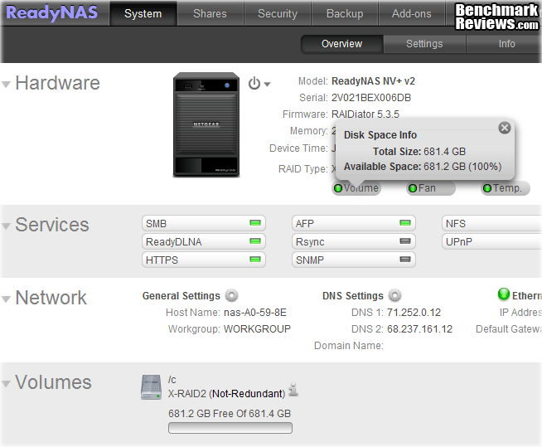Select the Settings sub-tab
The width and height of the screenshot is (542, 447).
pos(424,44)
